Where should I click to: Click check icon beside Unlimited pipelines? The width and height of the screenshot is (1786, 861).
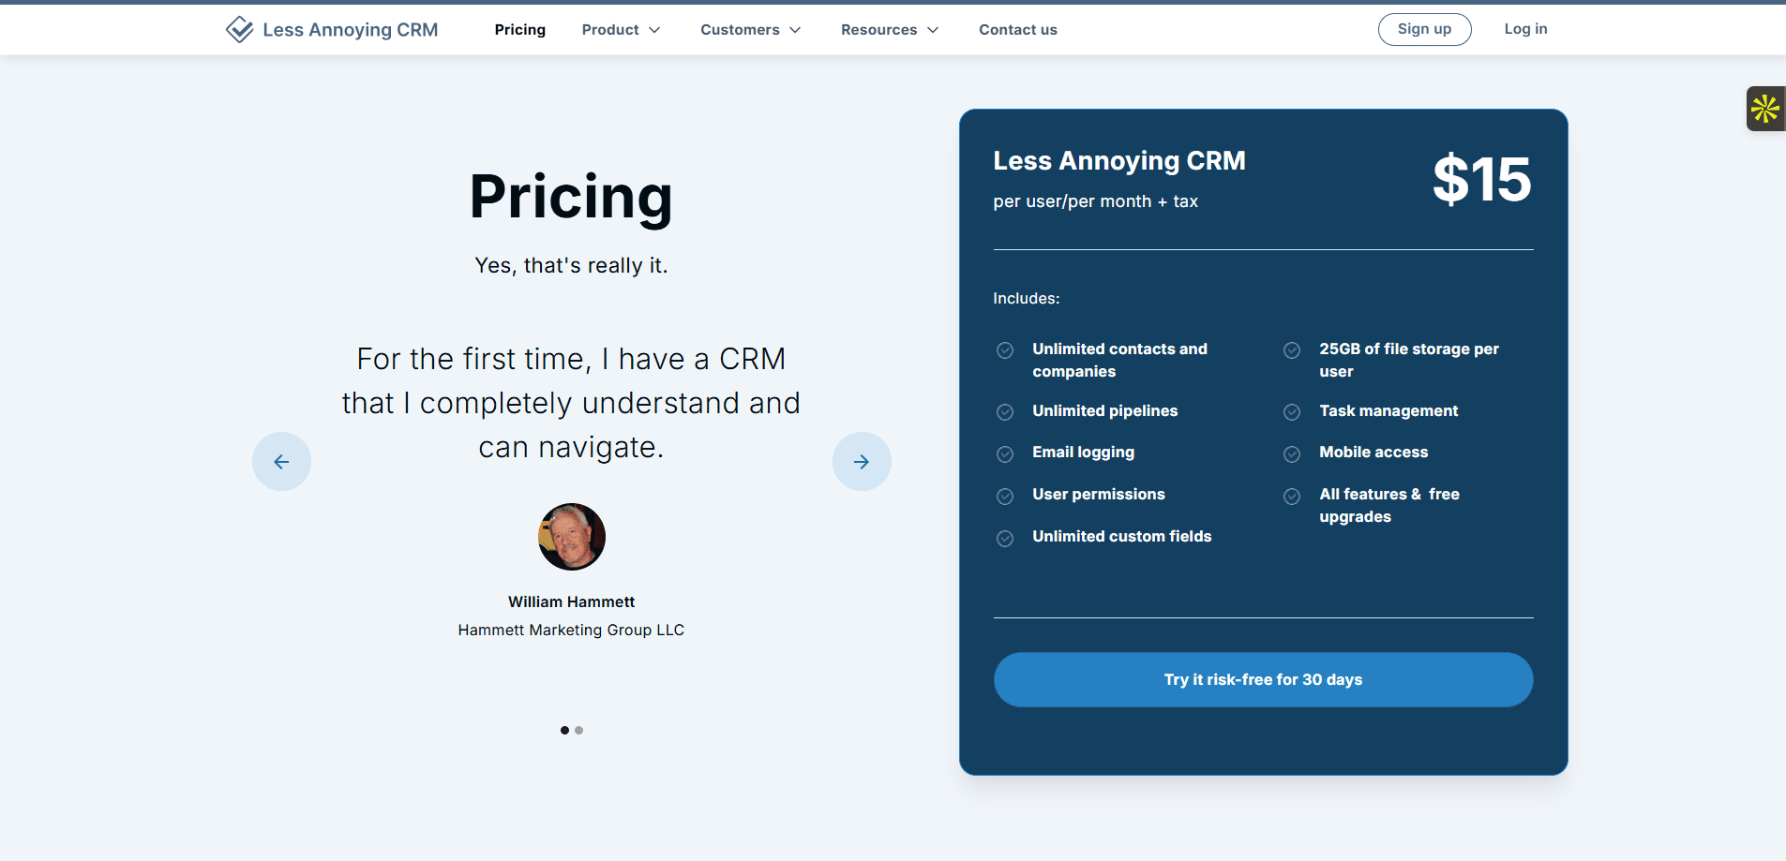pyautogui.click(x=1005, y=412)
